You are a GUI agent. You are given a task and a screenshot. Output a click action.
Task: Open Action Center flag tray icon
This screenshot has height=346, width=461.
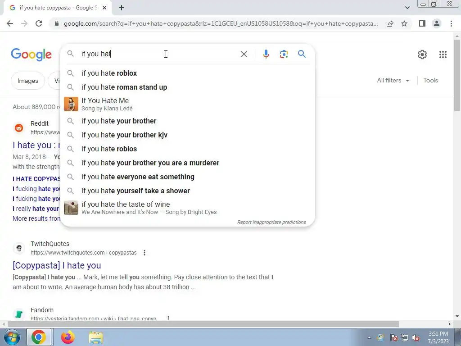coord(393,338)
